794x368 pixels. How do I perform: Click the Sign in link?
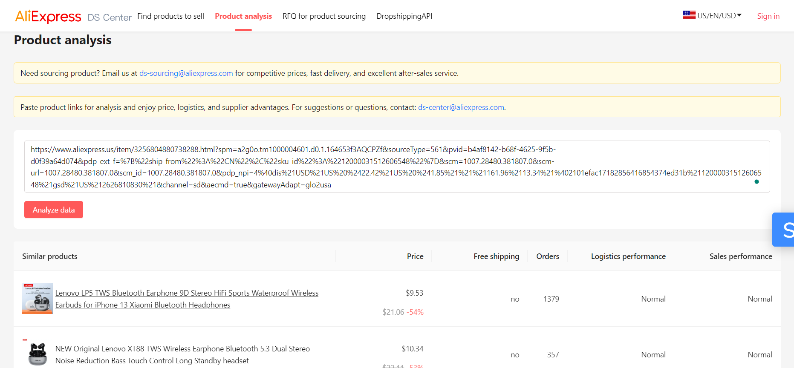pos(768,16)
